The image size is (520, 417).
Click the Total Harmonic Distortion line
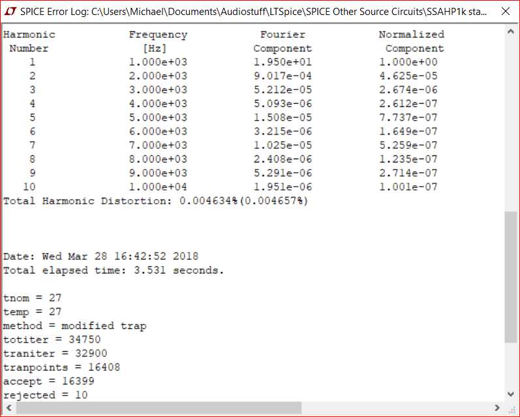[155, 201]
